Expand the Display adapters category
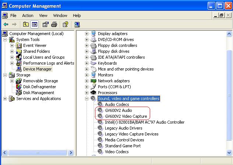The width and height of the screenshot is (233, 165). point(87,34)
